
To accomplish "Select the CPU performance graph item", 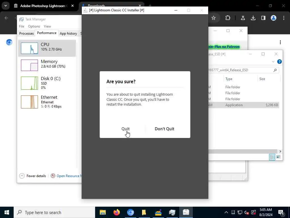I will [47, 48].
